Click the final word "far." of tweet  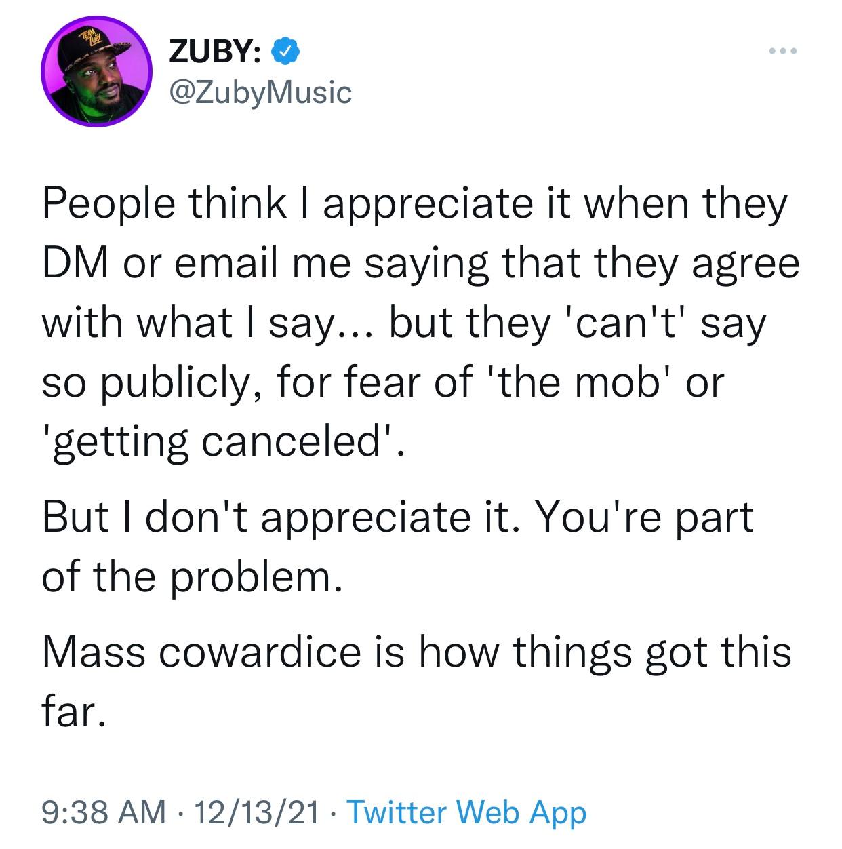[73, 711]
